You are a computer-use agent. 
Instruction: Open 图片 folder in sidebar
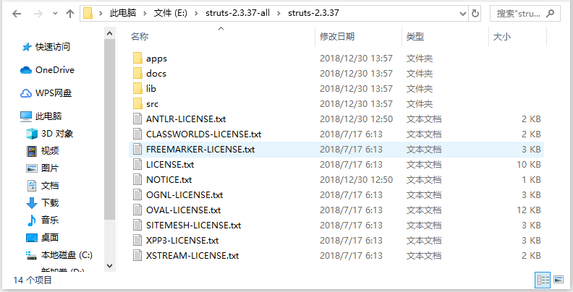50,168
